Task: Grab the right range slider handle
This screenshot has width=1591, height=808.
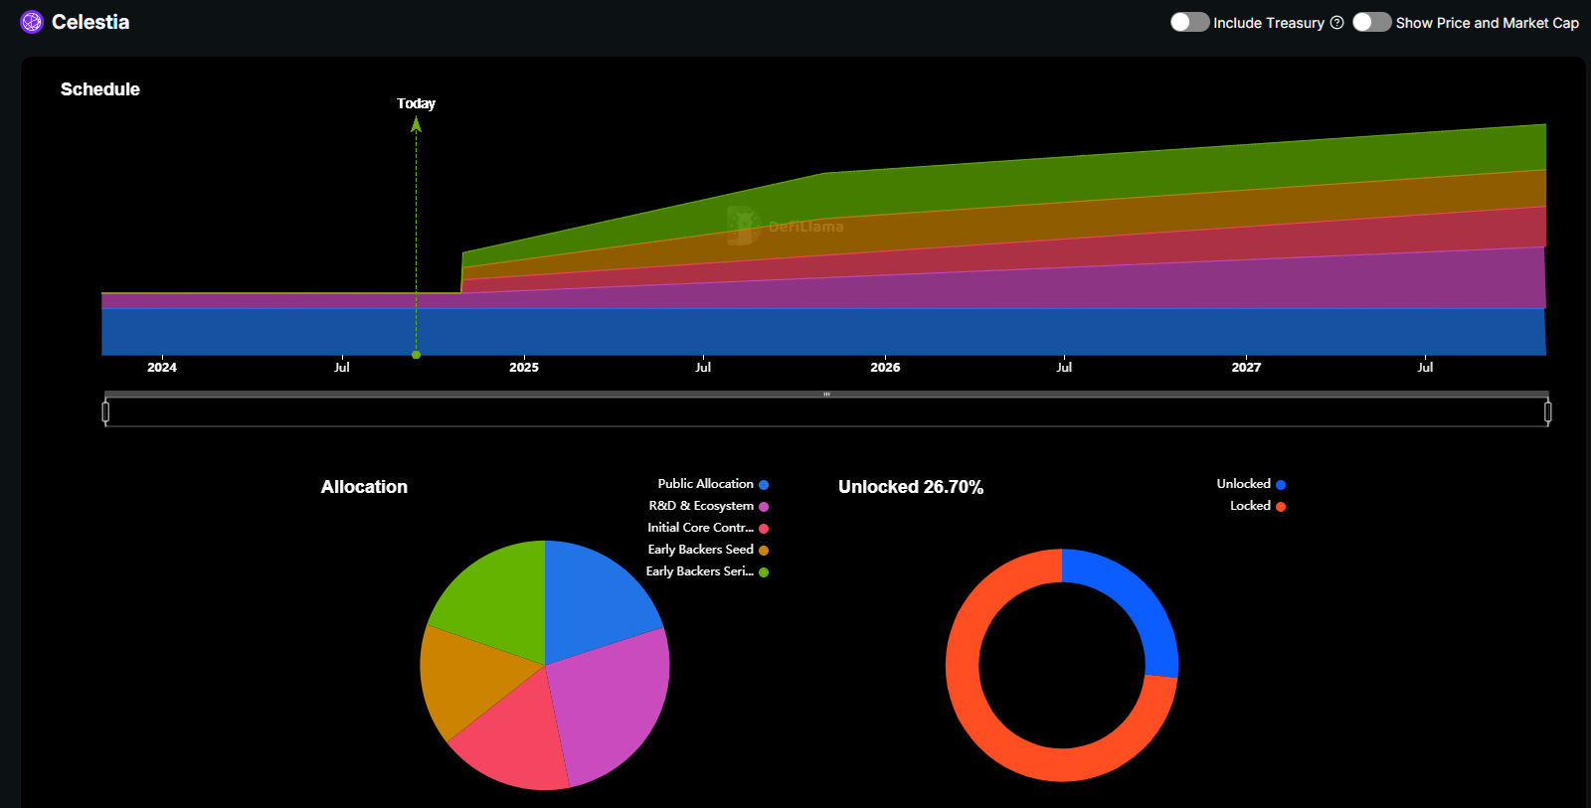Action: coord(1547,411)
